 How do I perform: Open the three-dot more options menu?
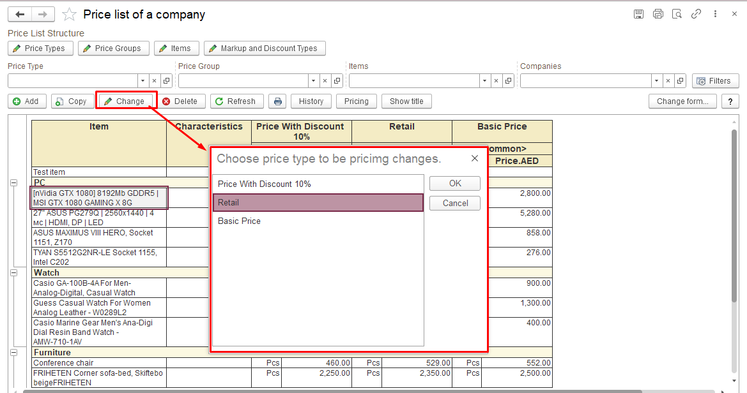pos(715,14)
